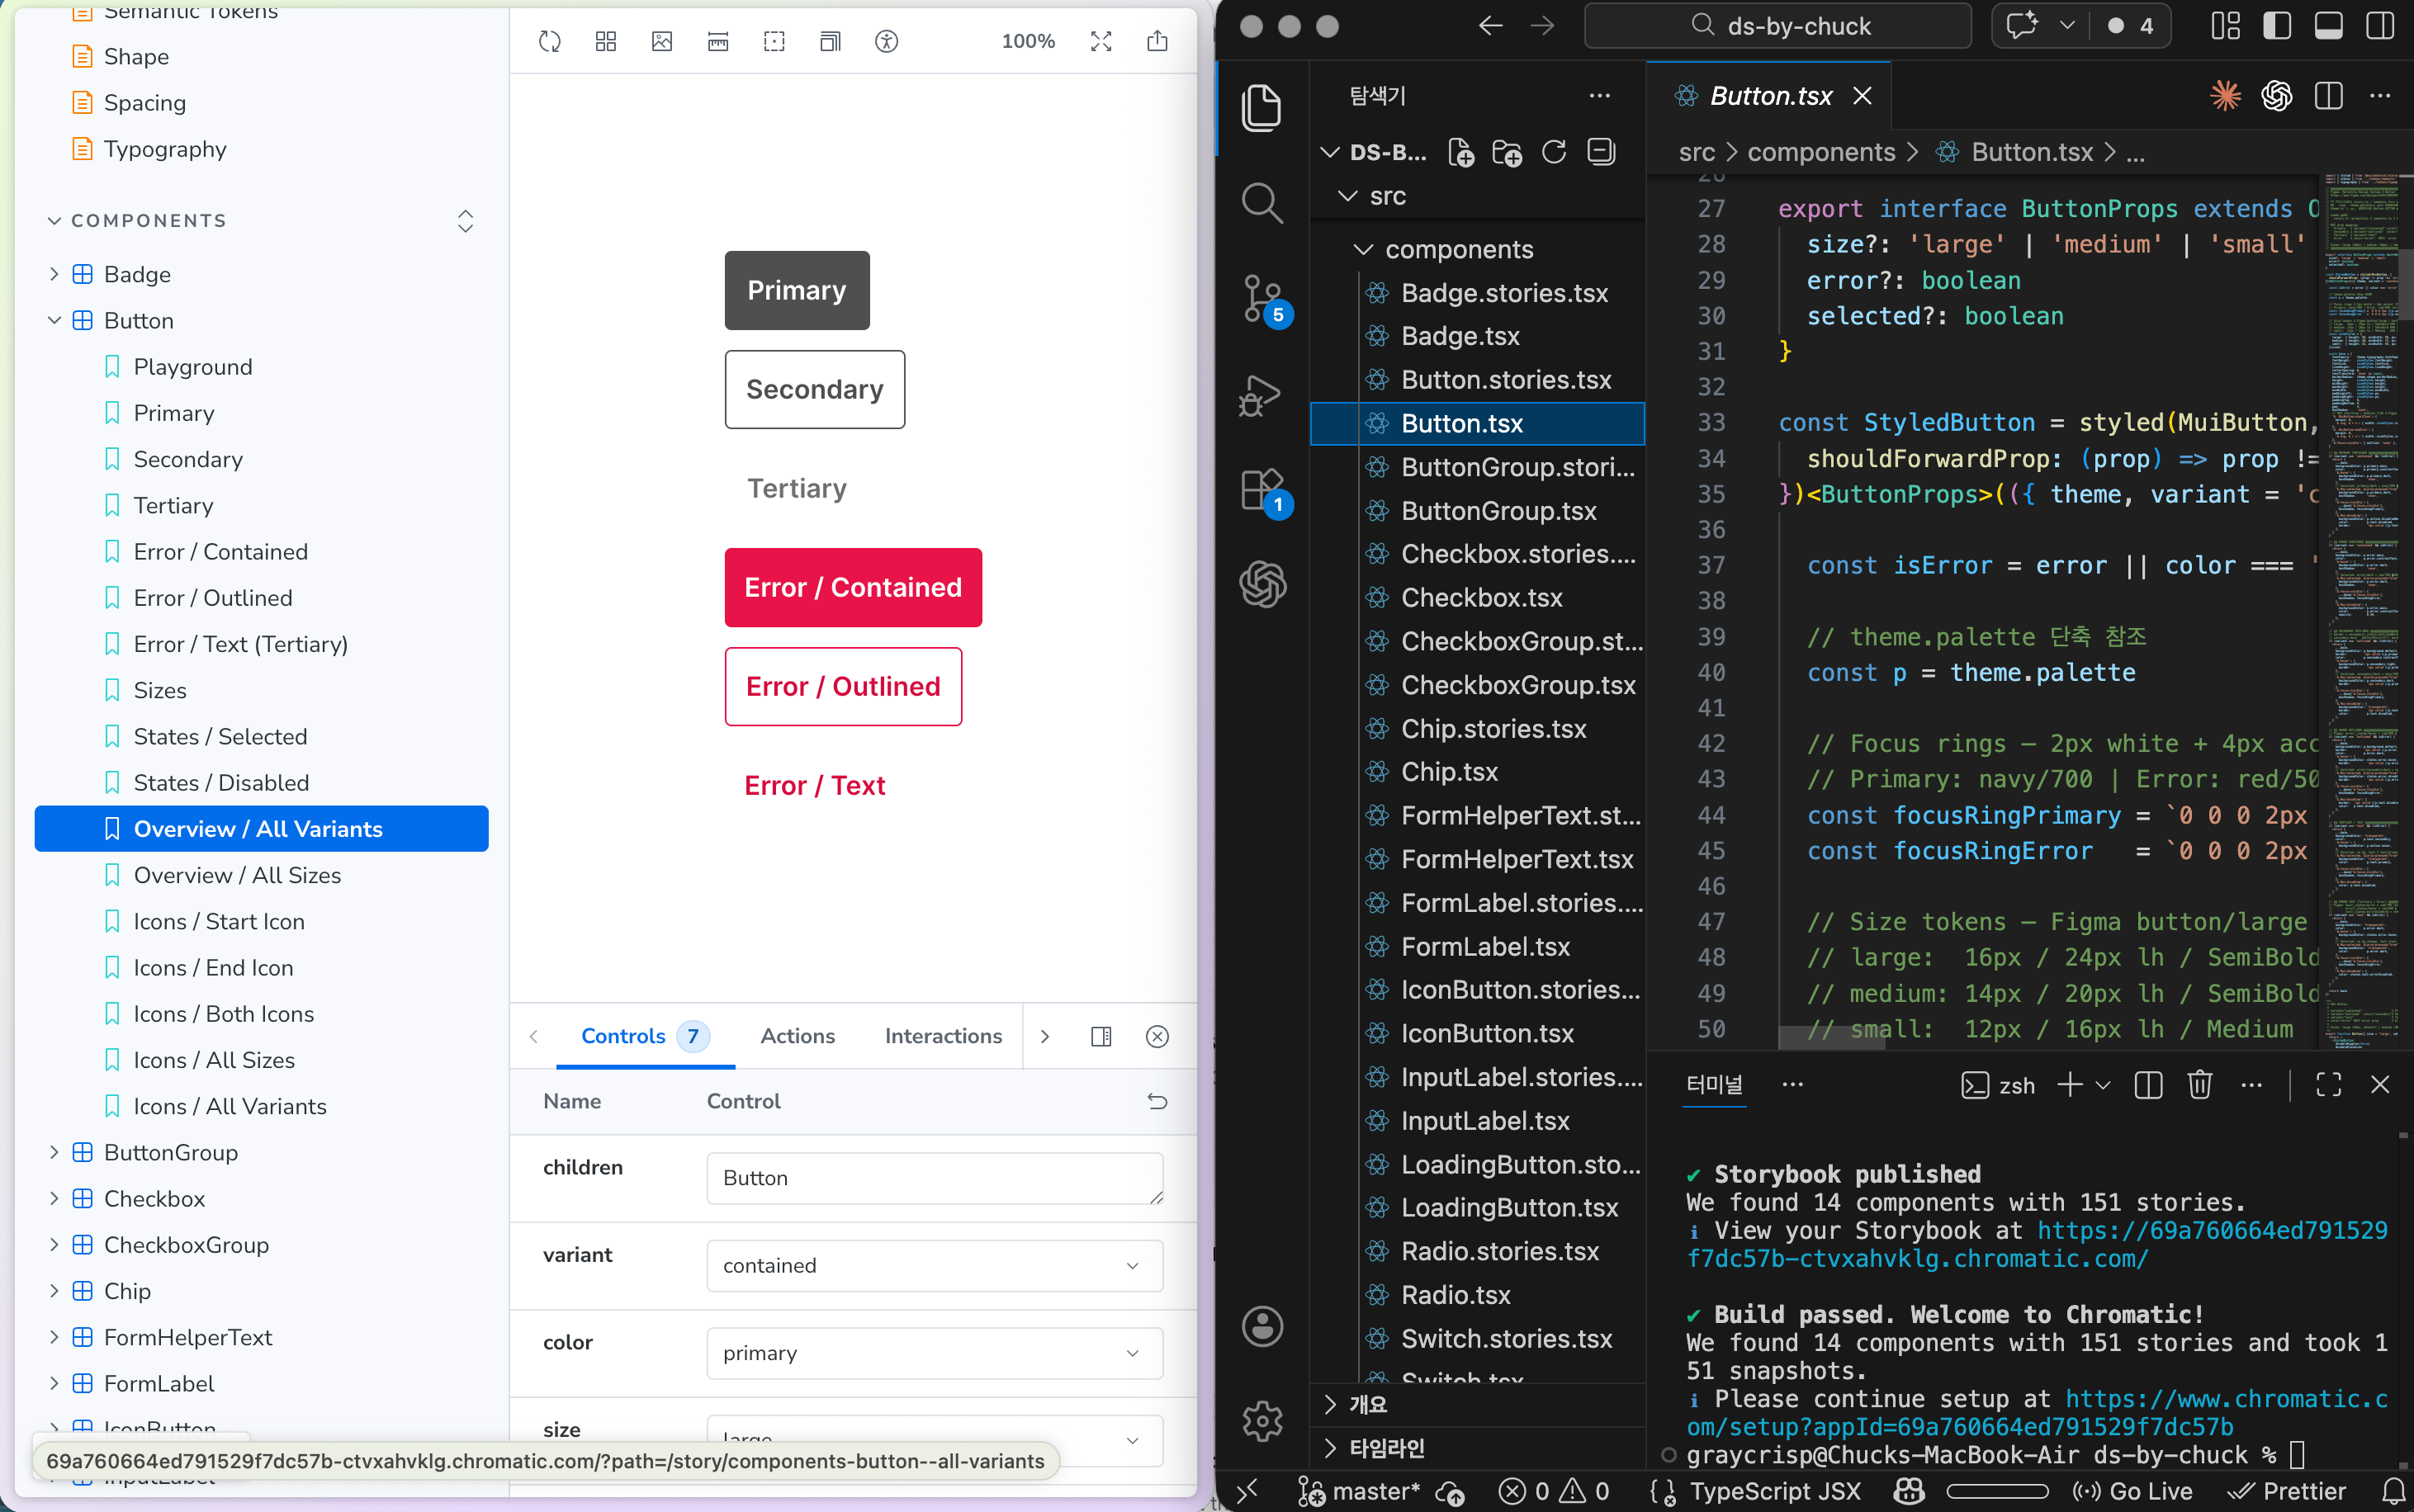Switch to the Interactions tab
The width and height of the screenshot is (2414, 1512).
(942, 1036)
